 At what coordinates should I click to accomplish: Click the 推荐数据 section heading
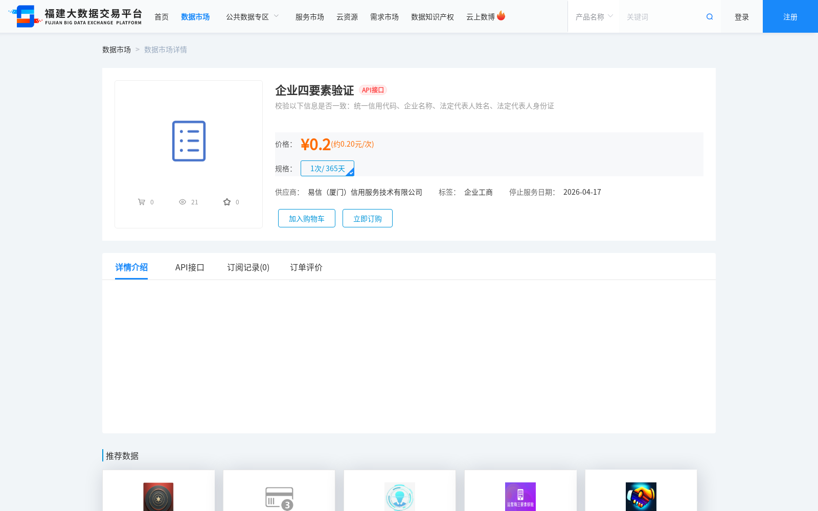pos(122,456)
